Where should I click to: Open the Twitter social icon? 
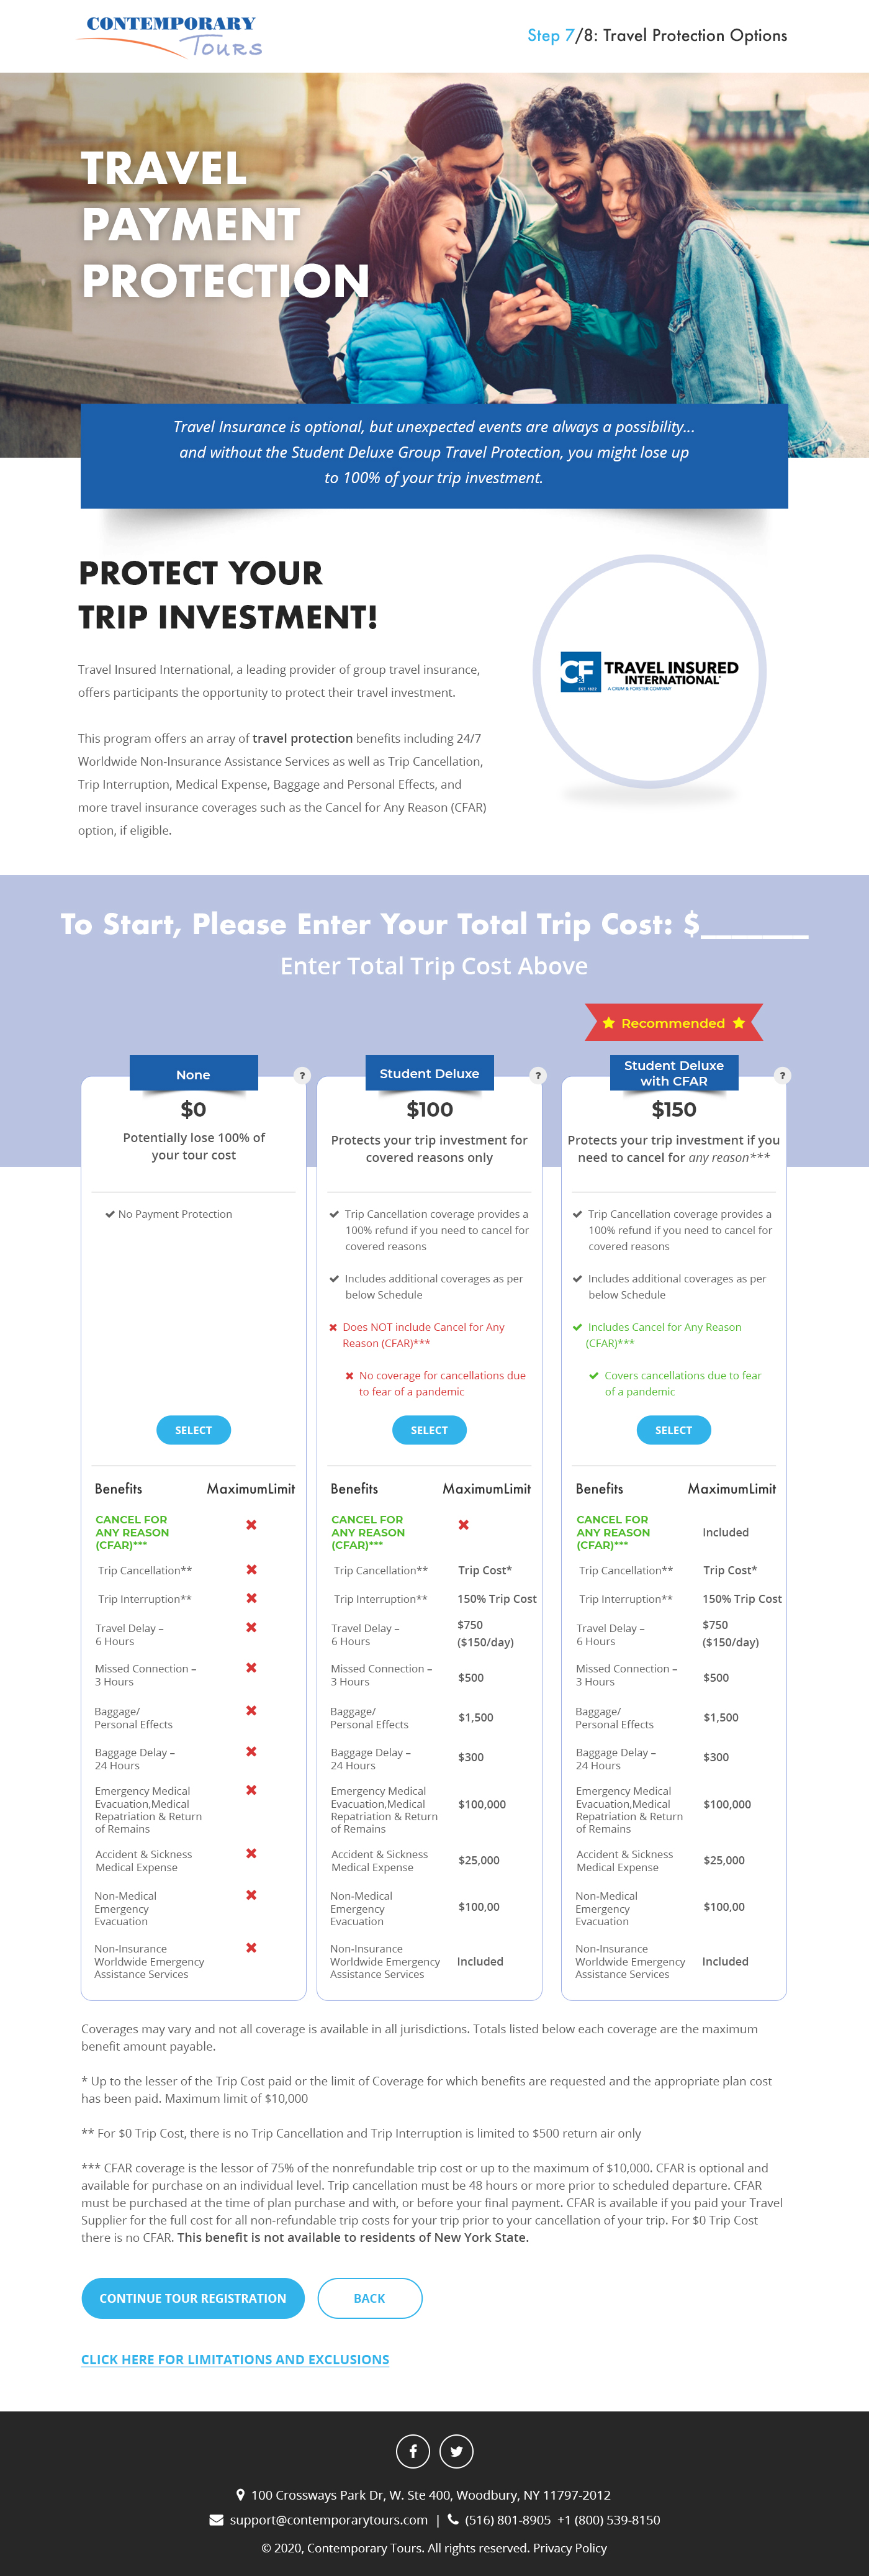(x=456, y=2450)
